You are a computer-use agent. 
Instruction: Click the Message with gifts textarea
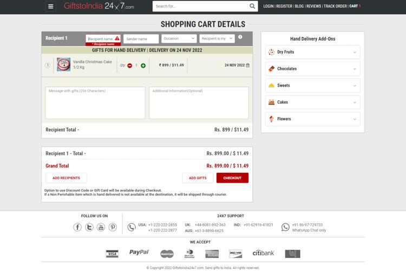(95, 102)
